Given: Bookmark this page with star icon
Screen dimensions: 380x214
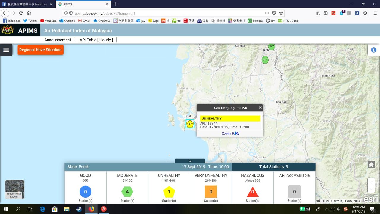Looking at the screenshot, I should pos(281,13).
